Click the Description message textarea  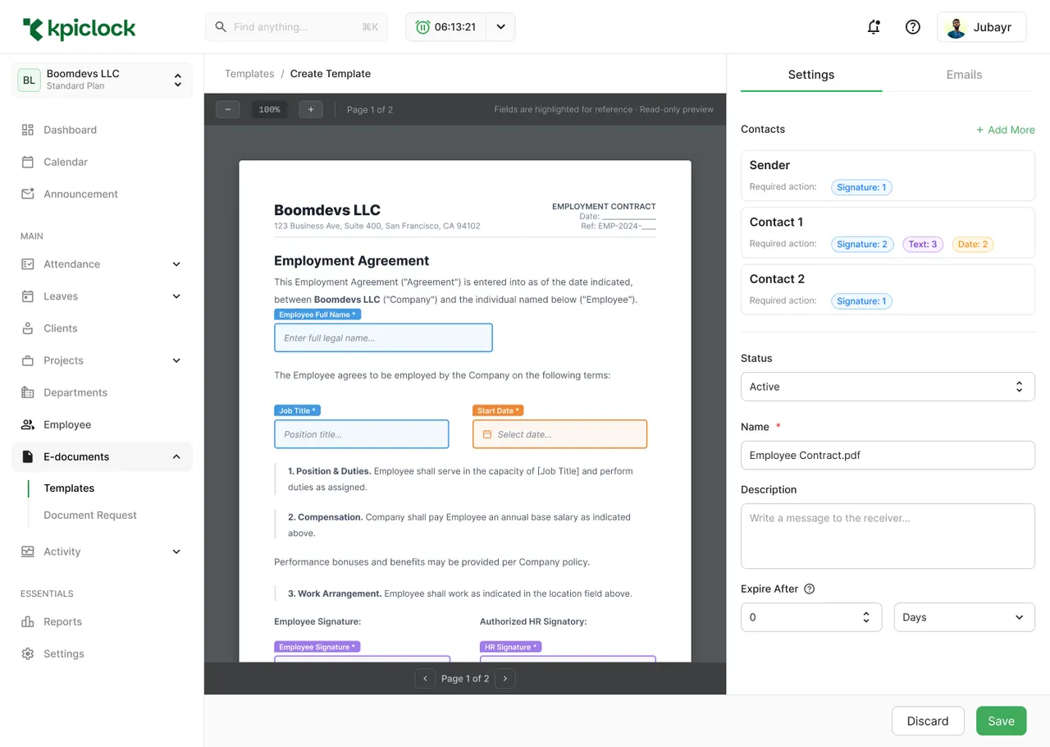[888, 536]
